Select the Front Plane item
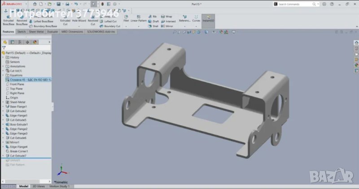This screenshot has width=359, height=189. pyautogui.click(x=17, y=84)
